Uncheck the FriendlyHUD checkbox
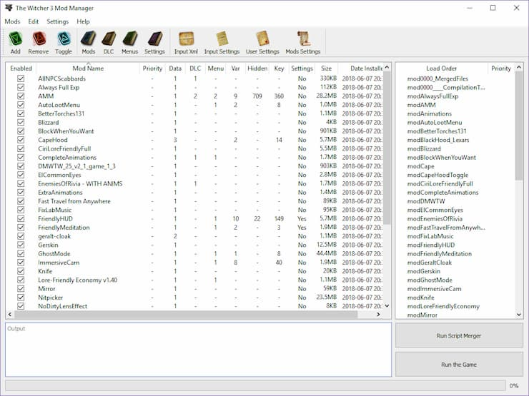Image resolution: width=529 pixels, height=396 pixels. click(21, 218)
